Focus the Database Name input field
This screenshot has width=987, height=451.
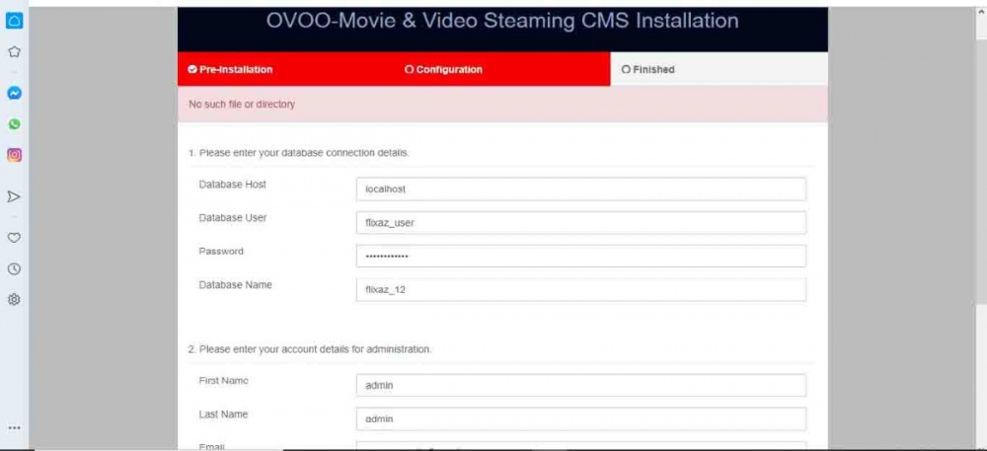pos(581,290)
